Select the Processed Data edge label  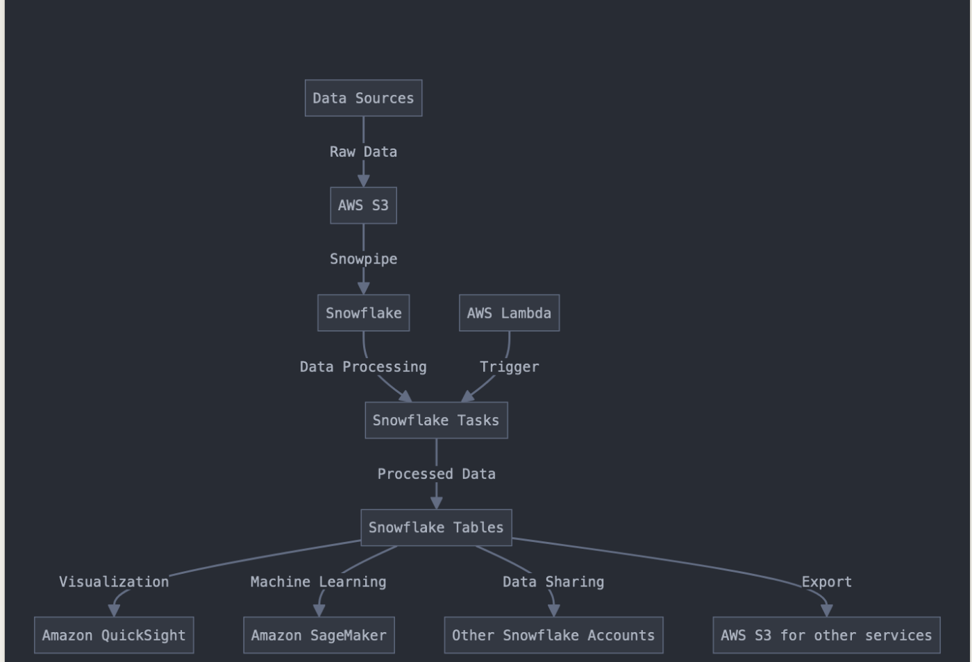(x=436, y=474)
